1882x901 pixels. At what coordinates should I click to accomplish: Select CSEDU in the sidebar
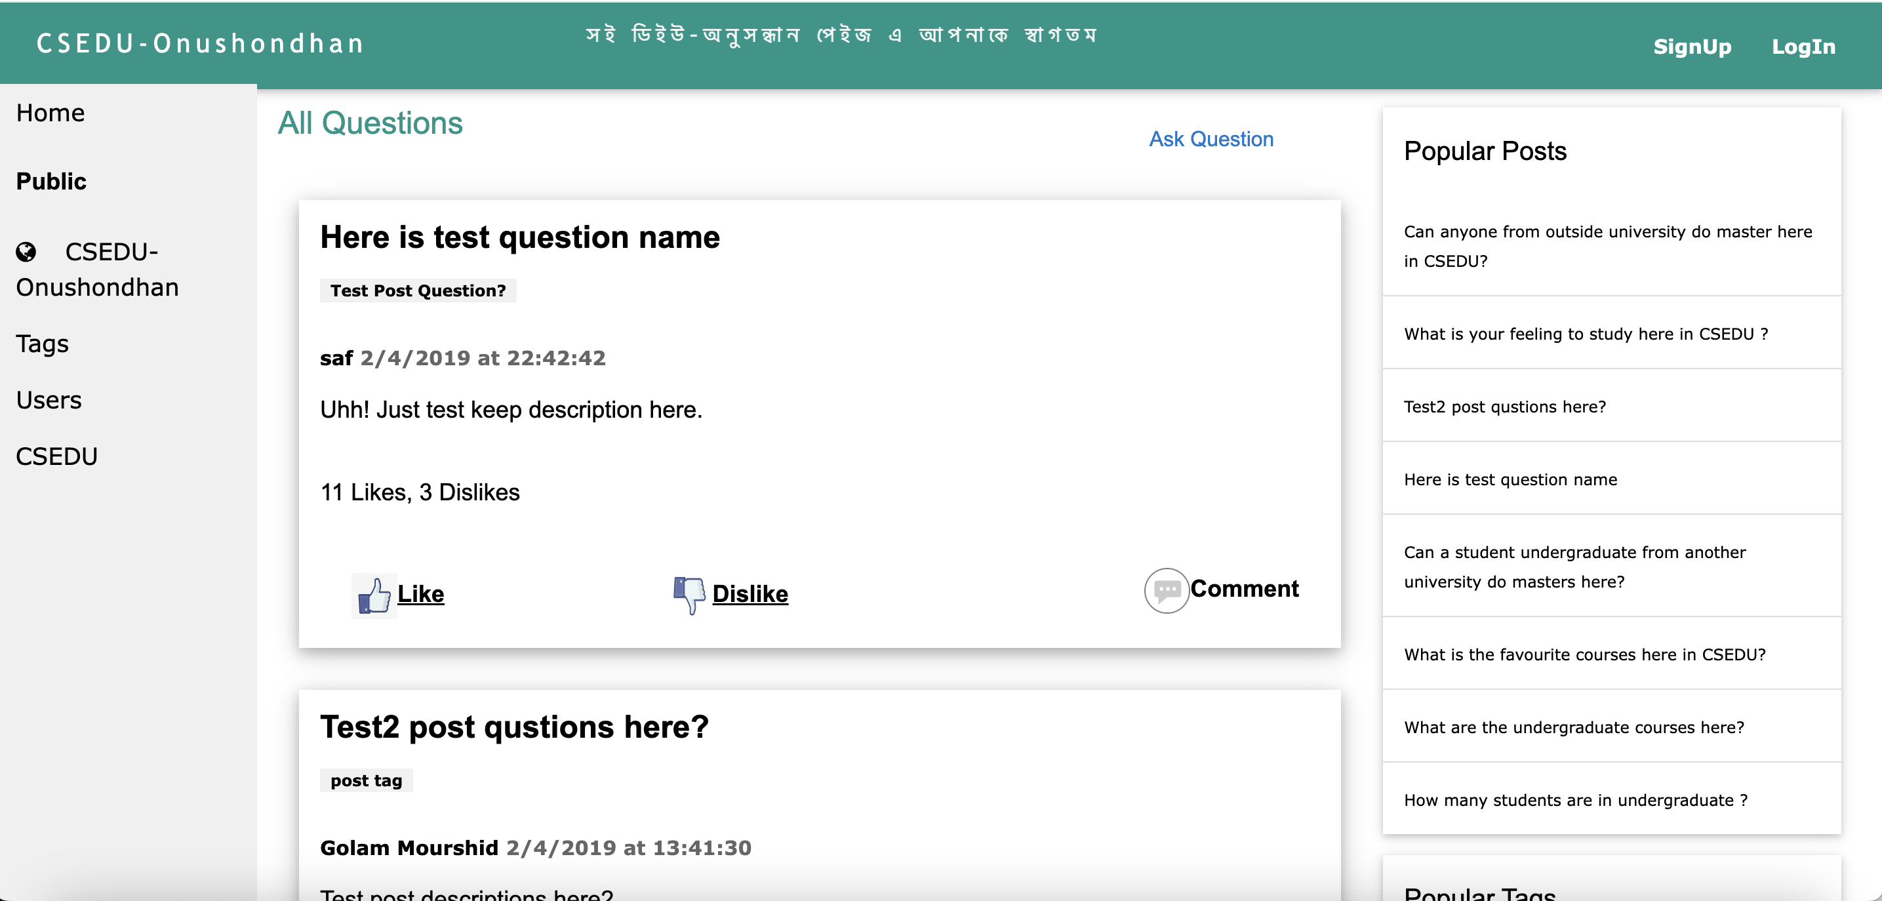pyautogui.click(x=57, y=456)
